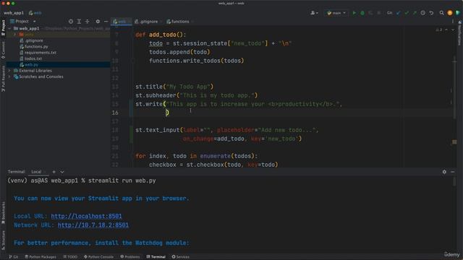Open the Structure sidebar button
This screenshot has height=260, width=463.
pyautogui.click(x=3, y=240)
